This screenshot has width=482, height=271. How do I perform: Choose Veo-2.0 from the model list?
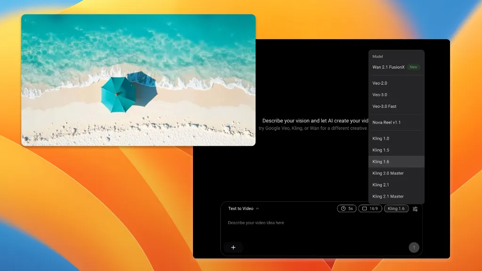pos(380,83)
